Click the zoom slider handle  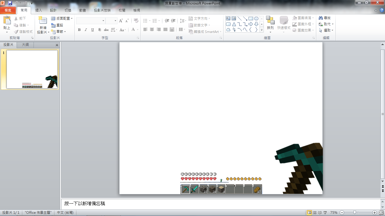355,213
